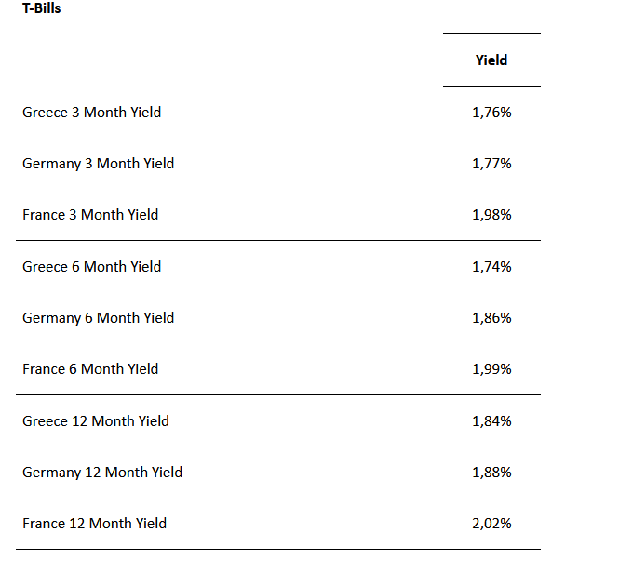
Task: Click the T-Bills table title
Action: (42, 8)
